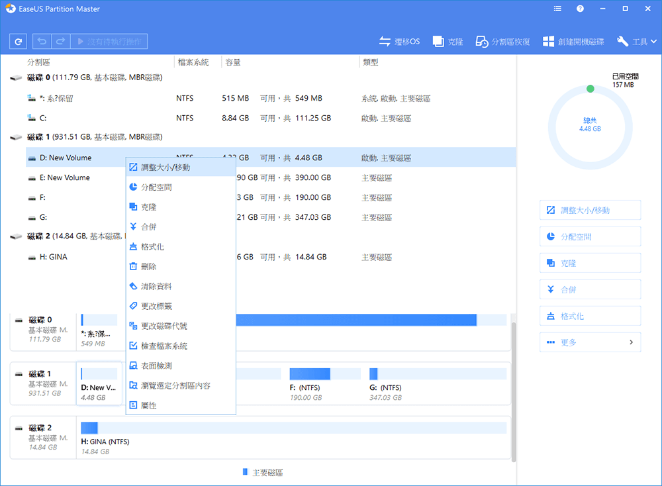
Task: Select 克隆 in context menu
Action: tap(181, 207)
